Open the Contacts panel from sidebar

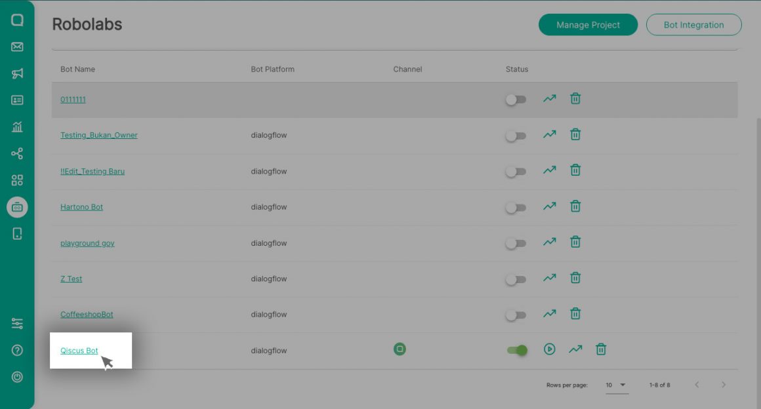(x=17, y=100)
